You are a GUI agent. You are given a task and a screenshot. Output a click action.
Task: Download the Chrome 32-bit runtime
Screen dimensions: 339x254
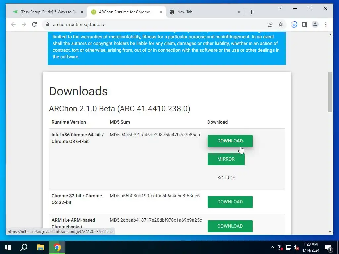[x=230, y=202]
